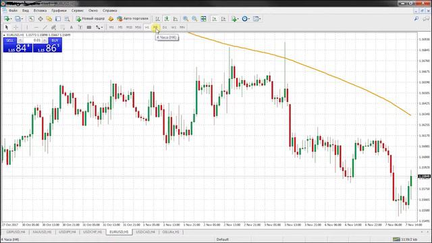This screenshot has width=432, height=243.
Task: Toggle the Авто-торговля button
Action: click(x=133, y=19)
